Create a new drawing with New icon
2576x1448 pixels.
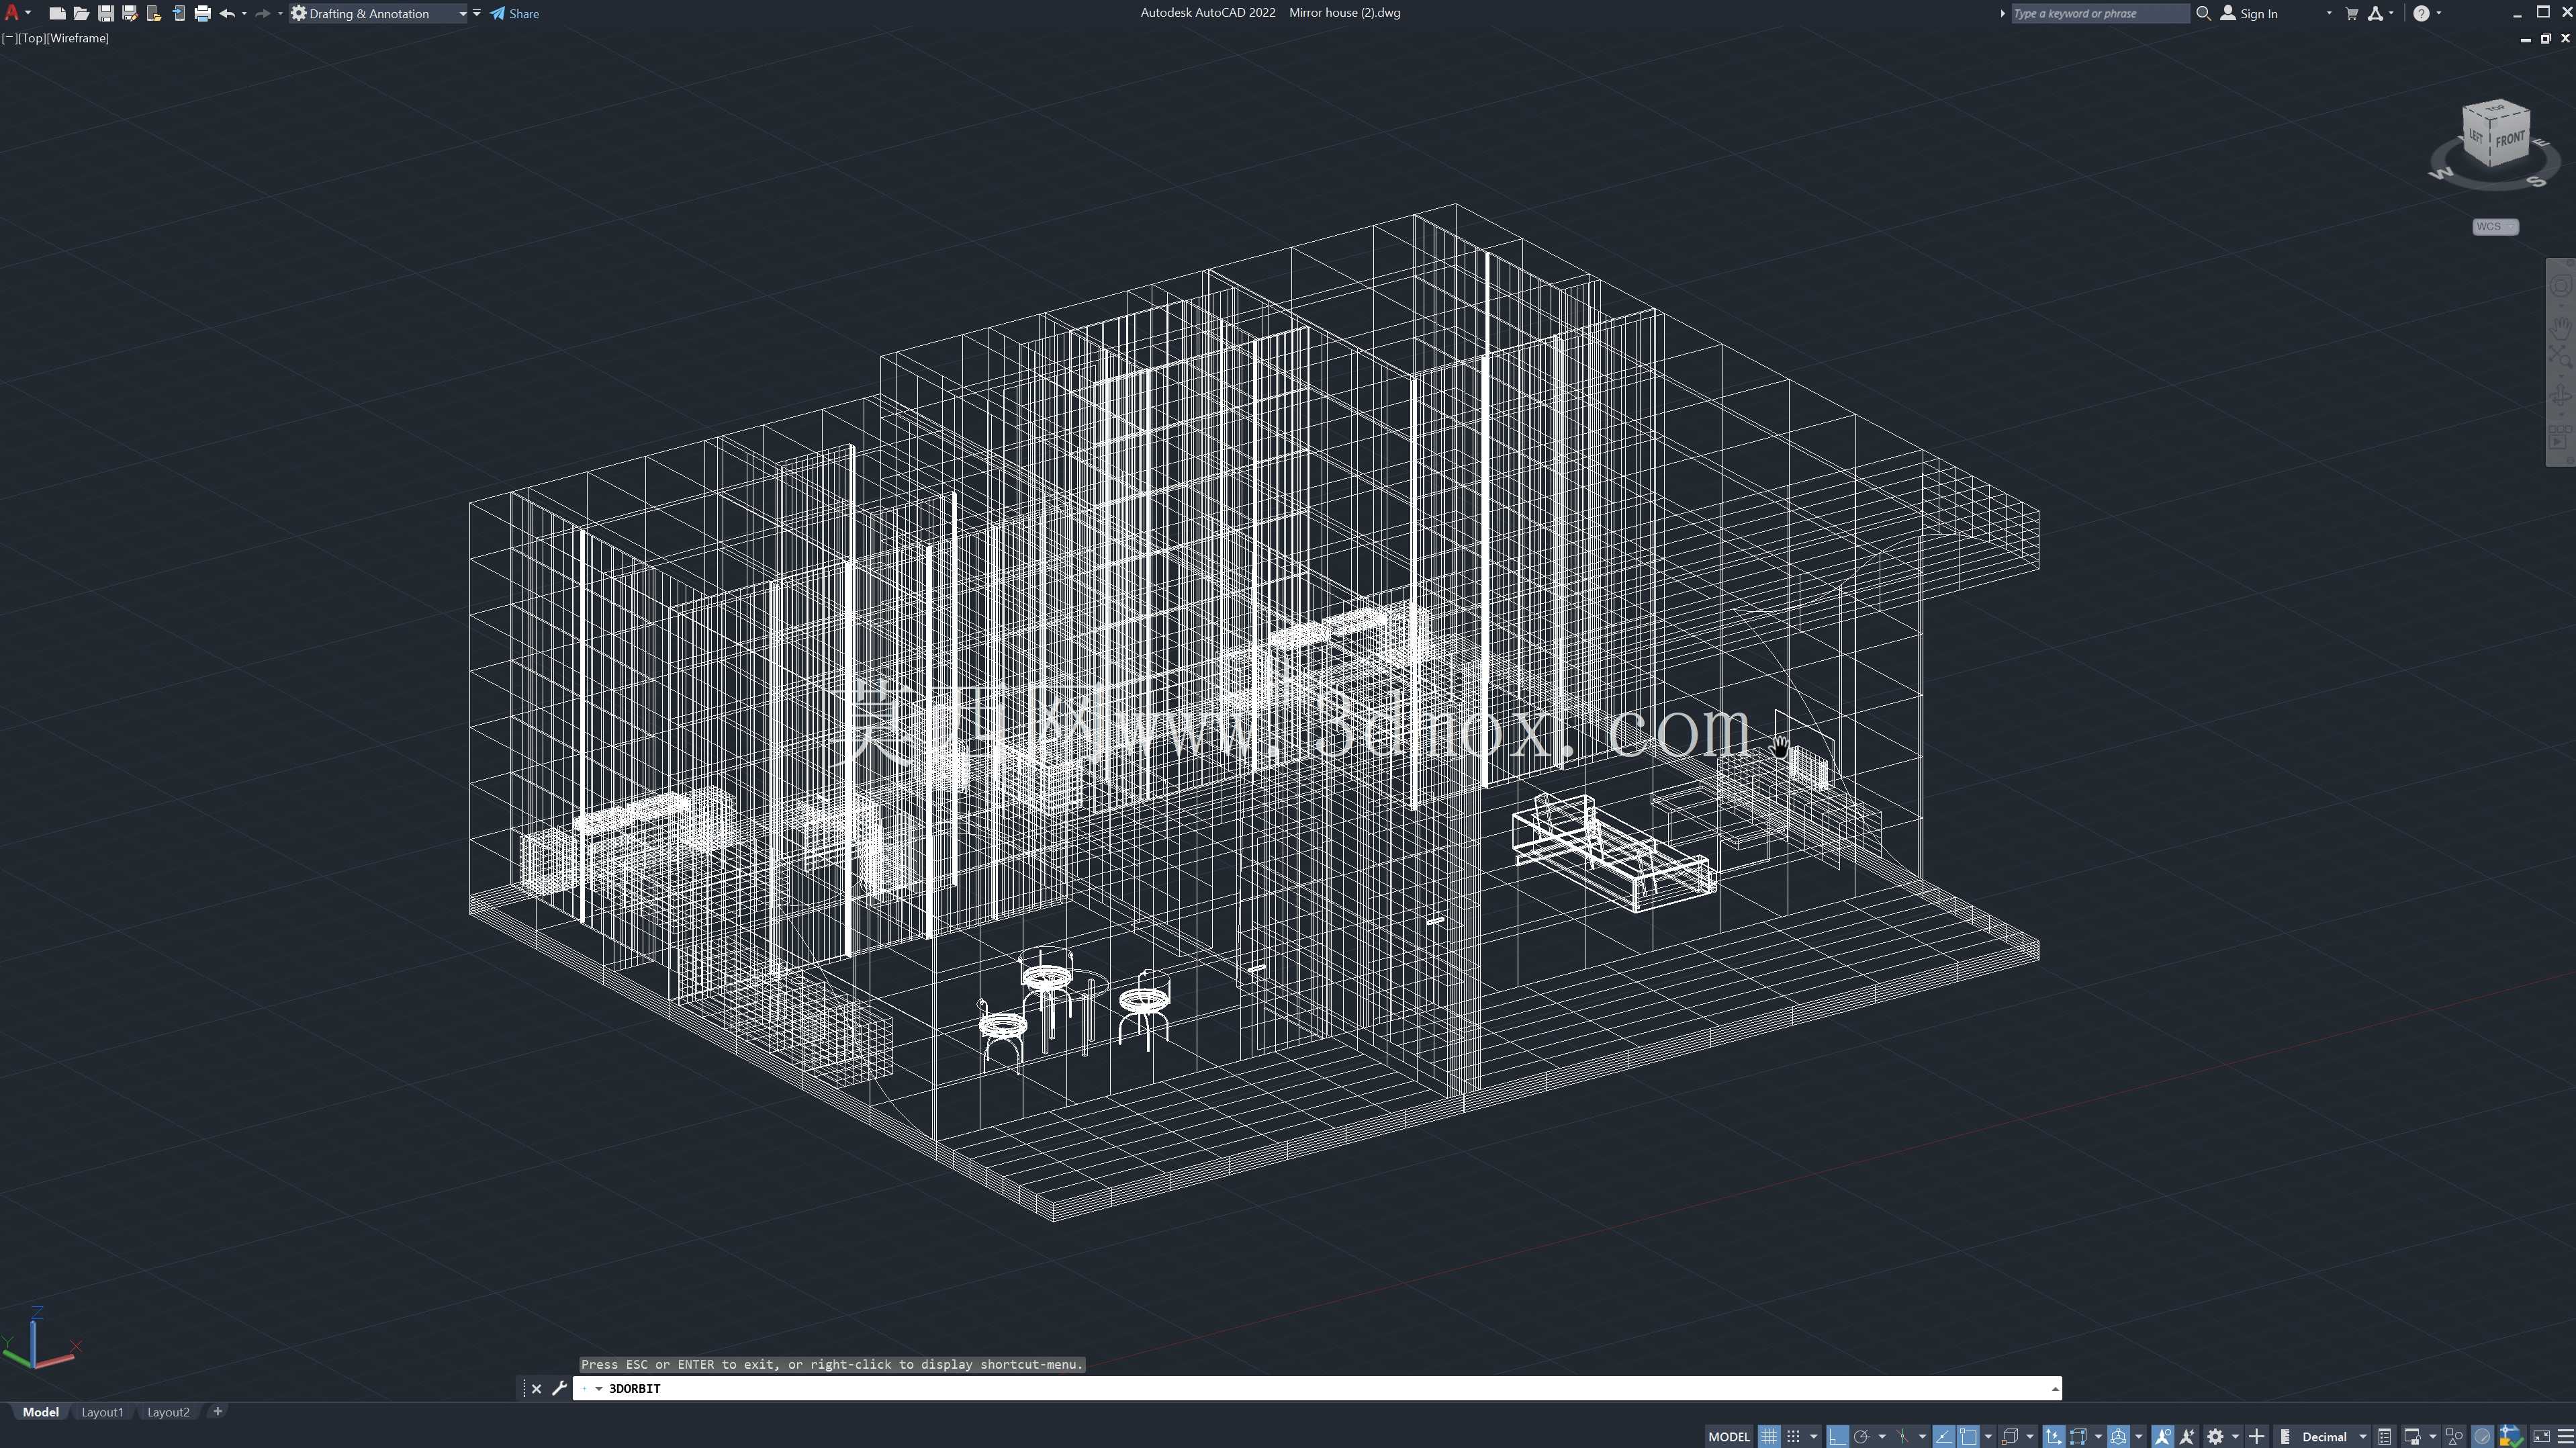point(57,13)
